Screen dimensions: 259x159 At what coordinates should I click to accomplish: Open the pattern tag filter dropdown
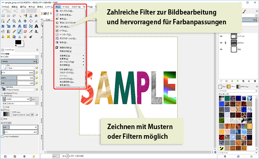pyautogui.click(x=256, y=91)
